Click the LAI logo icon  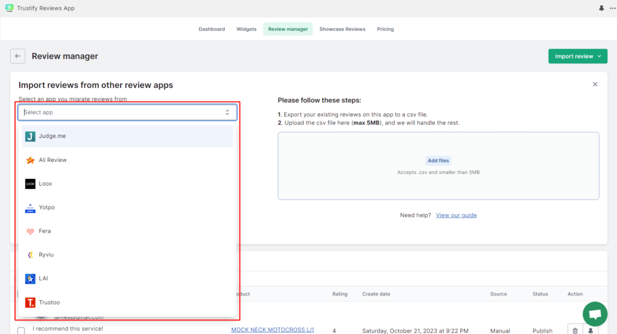pyautogui.click(x=30, y=279)
